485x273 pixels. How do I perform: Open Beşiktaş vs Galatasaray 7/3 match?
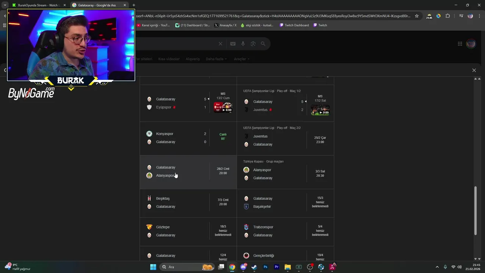pos(188,203)
